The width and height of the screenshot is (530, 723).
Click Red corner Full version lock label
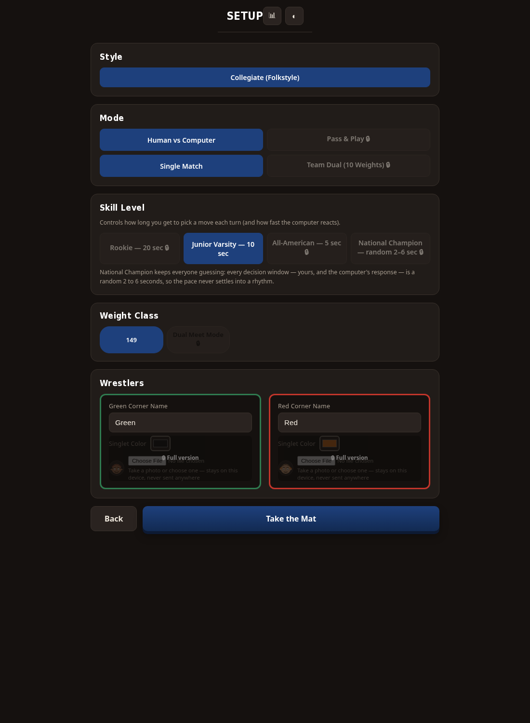(x=349, y=458)
